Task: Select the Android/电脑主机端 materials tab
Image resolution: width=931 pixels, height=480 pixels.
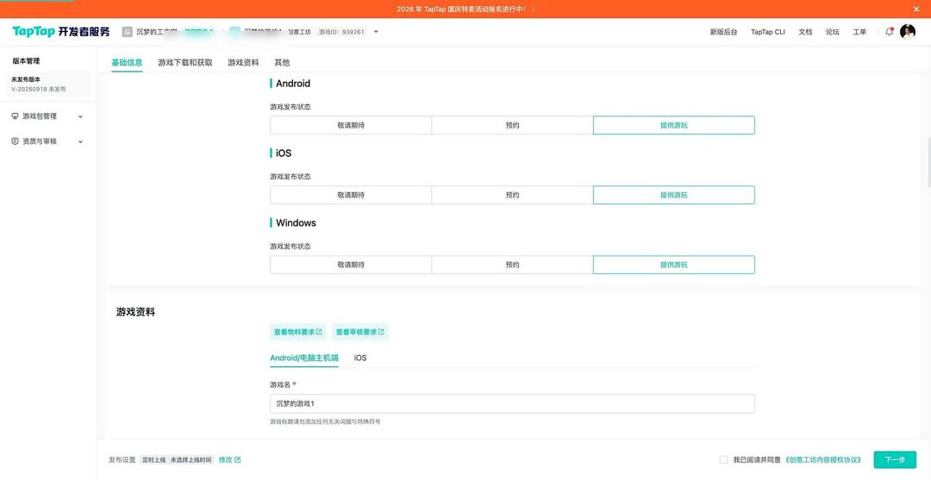Action: (304, 358)
